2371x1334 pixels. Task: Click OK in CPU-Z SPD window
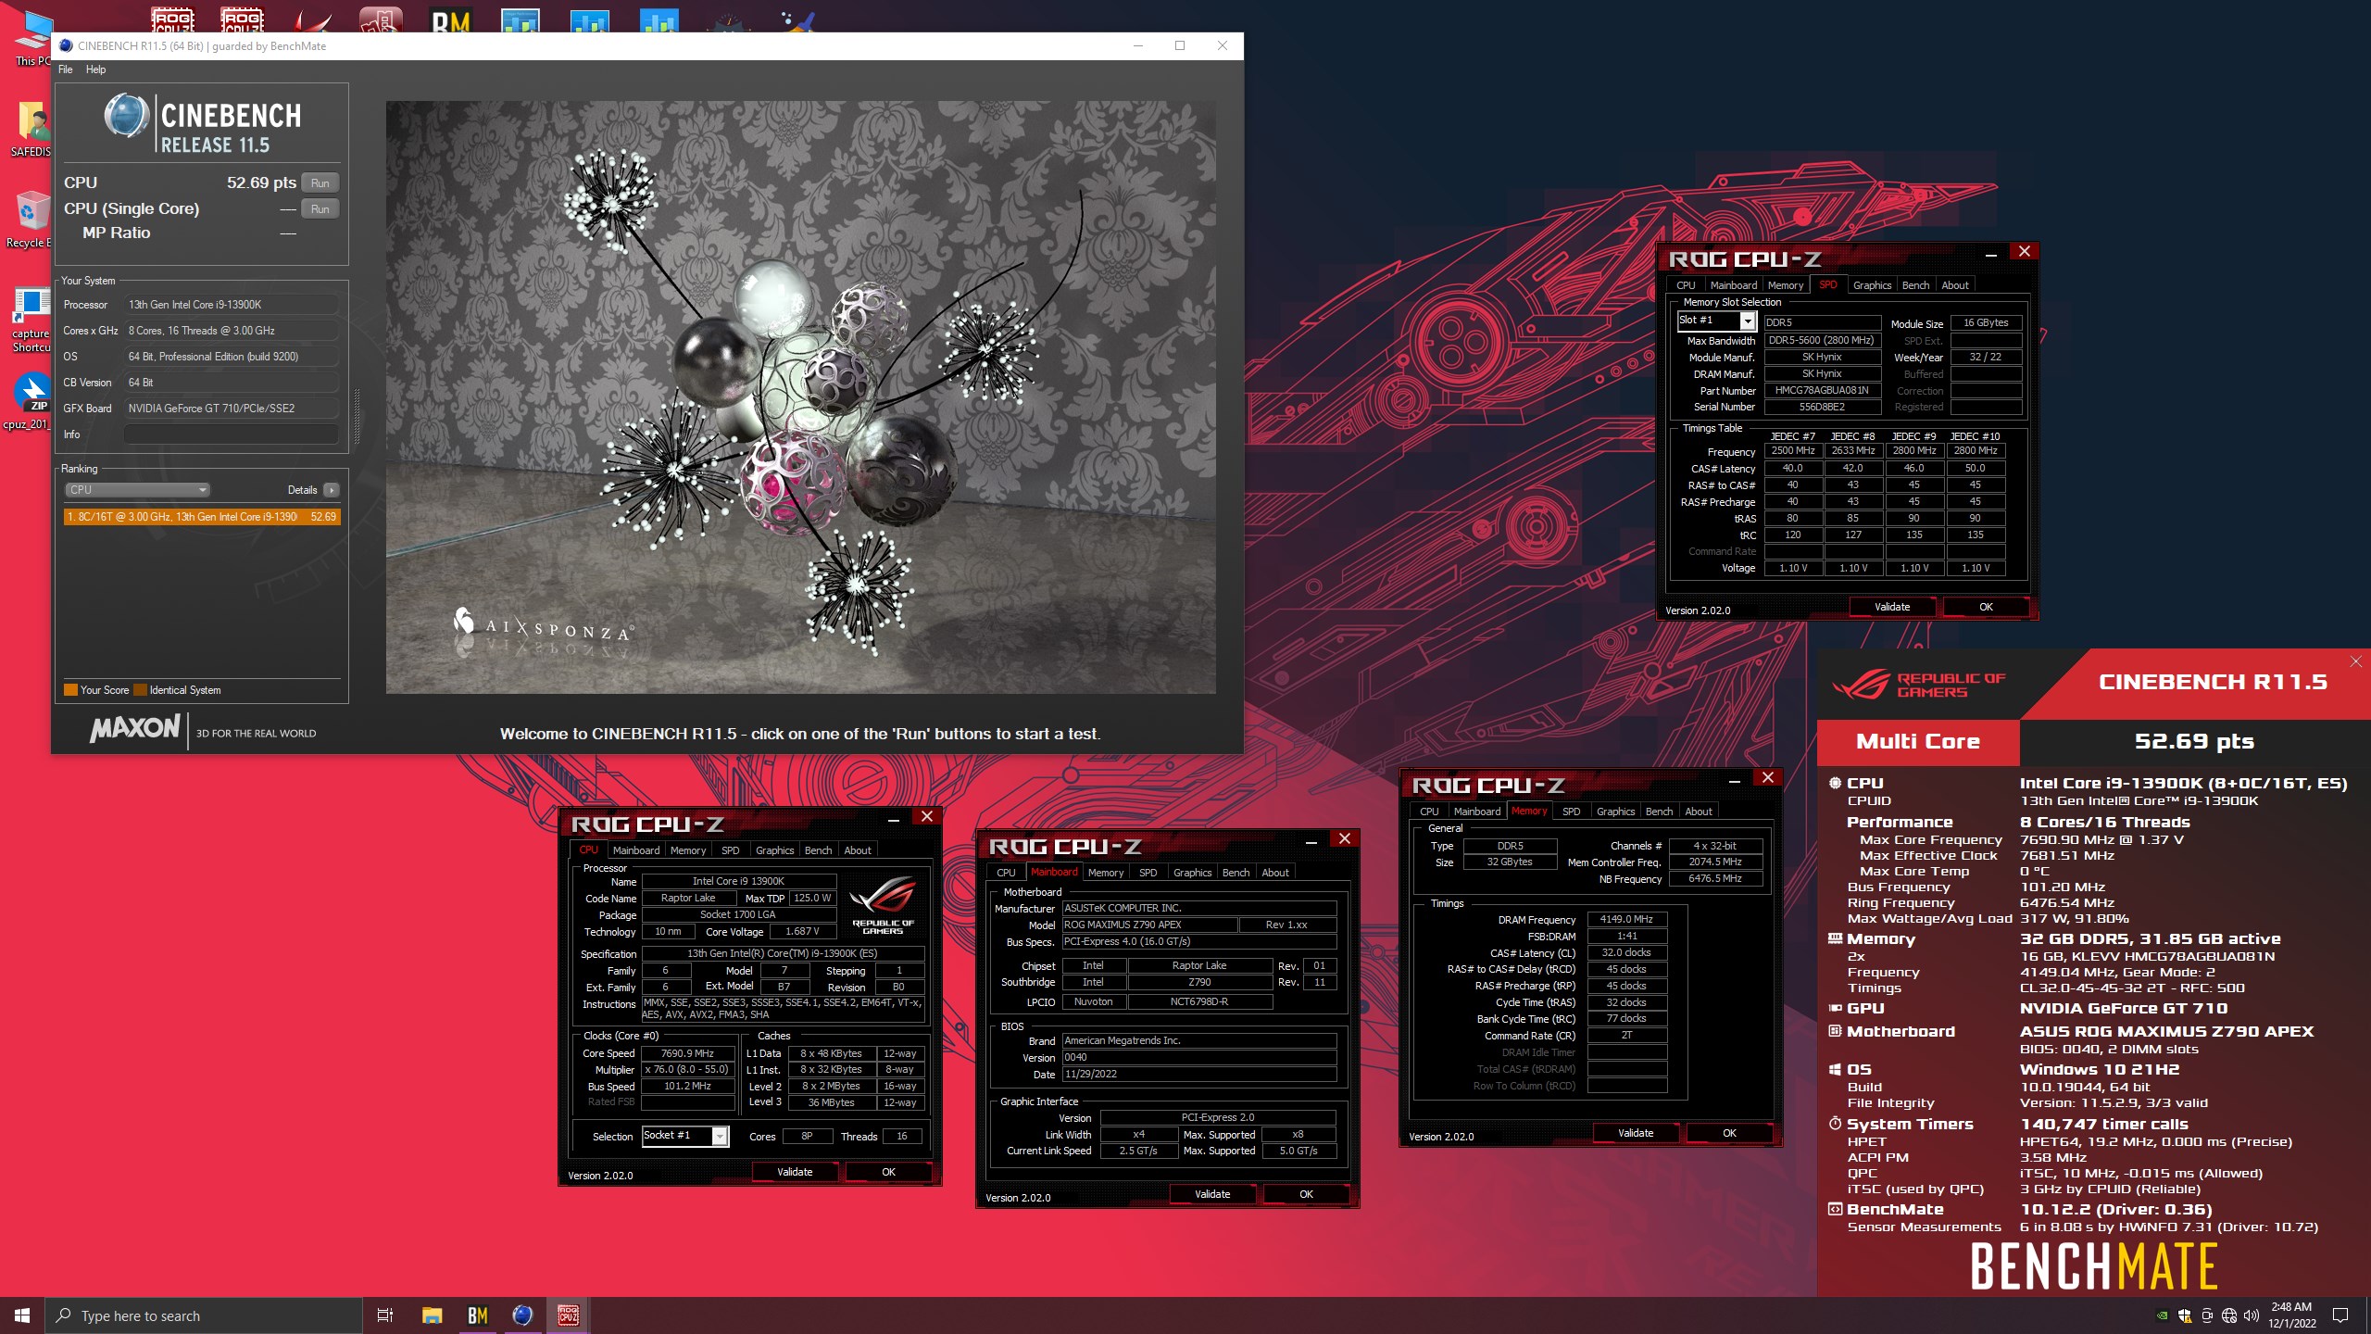1986,607
